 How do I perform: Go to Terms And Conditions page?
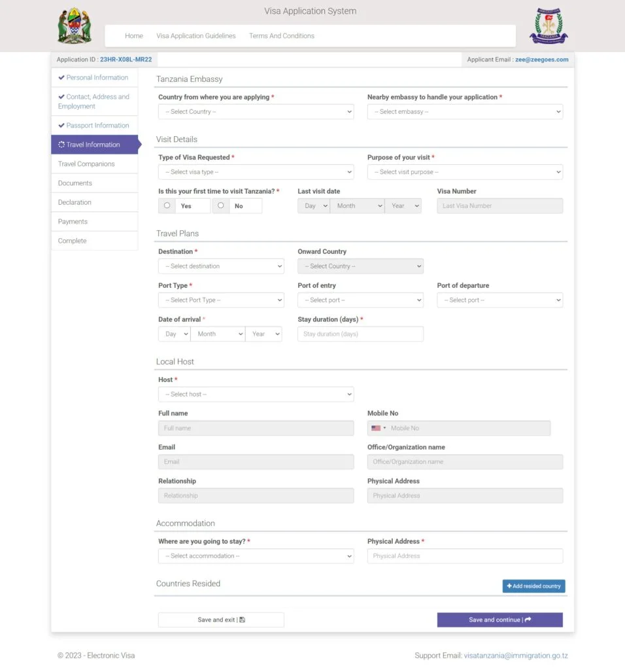(x=281, y=36)
